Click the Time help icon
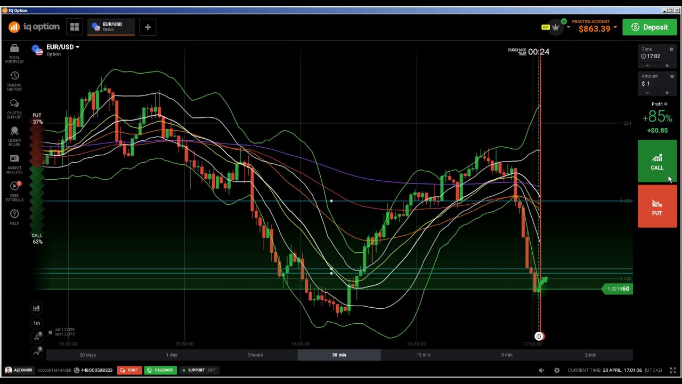The width and height of the screenshot is (682, 384). tap(671, 49)
